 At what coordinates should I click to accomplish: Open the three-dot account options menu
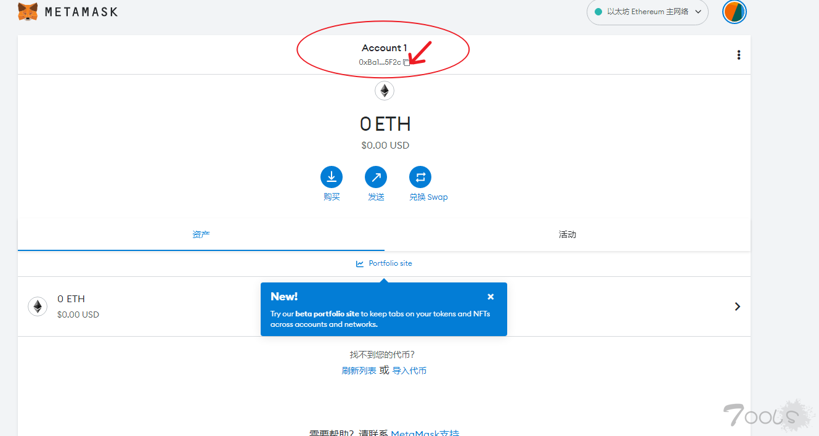pyautogui.click(x=739, y=55)
